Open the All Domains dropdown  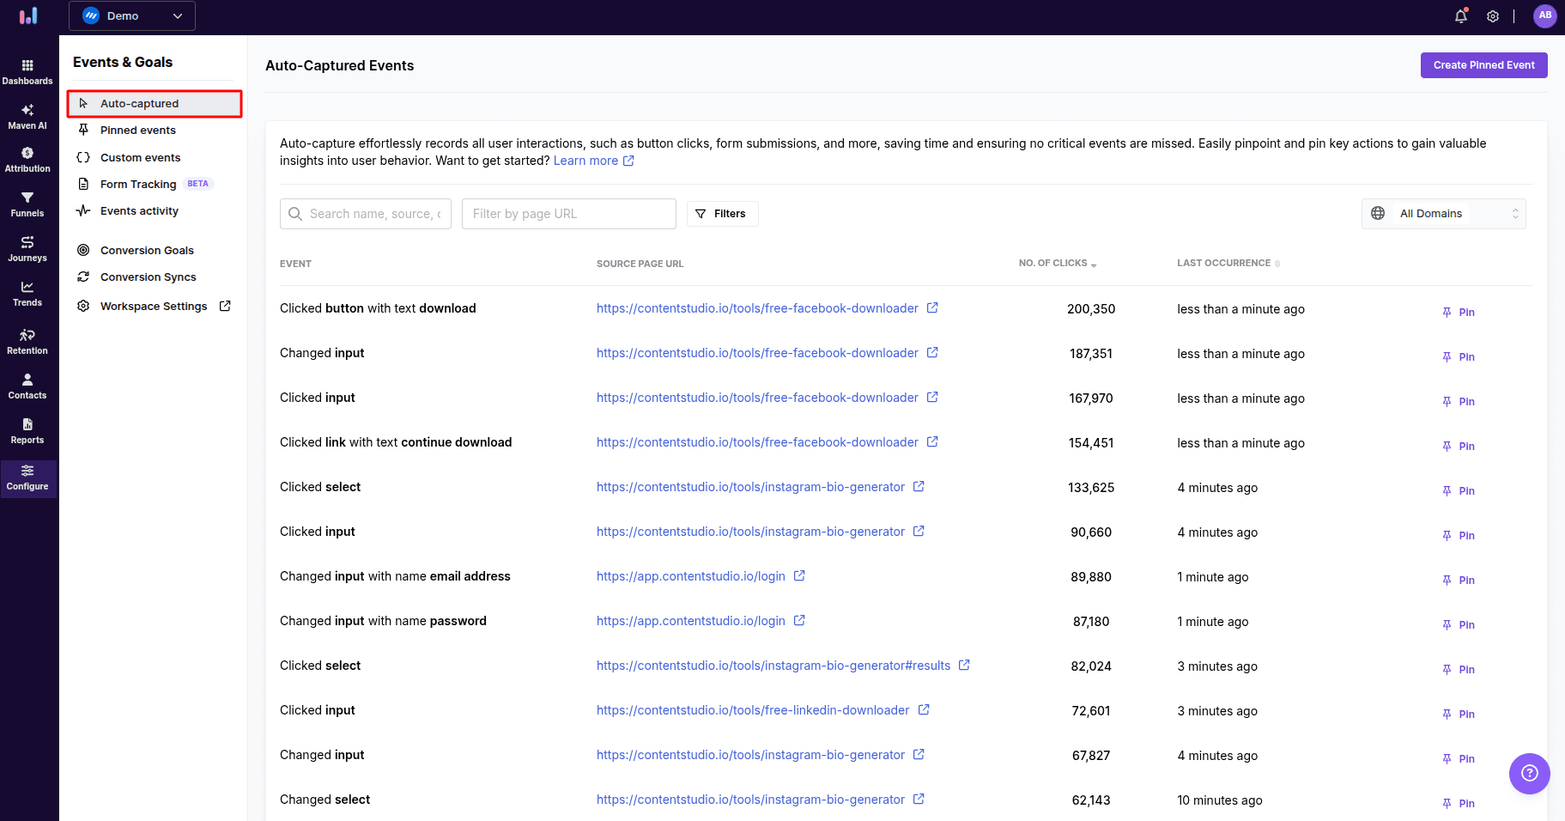coord(1442,213)
